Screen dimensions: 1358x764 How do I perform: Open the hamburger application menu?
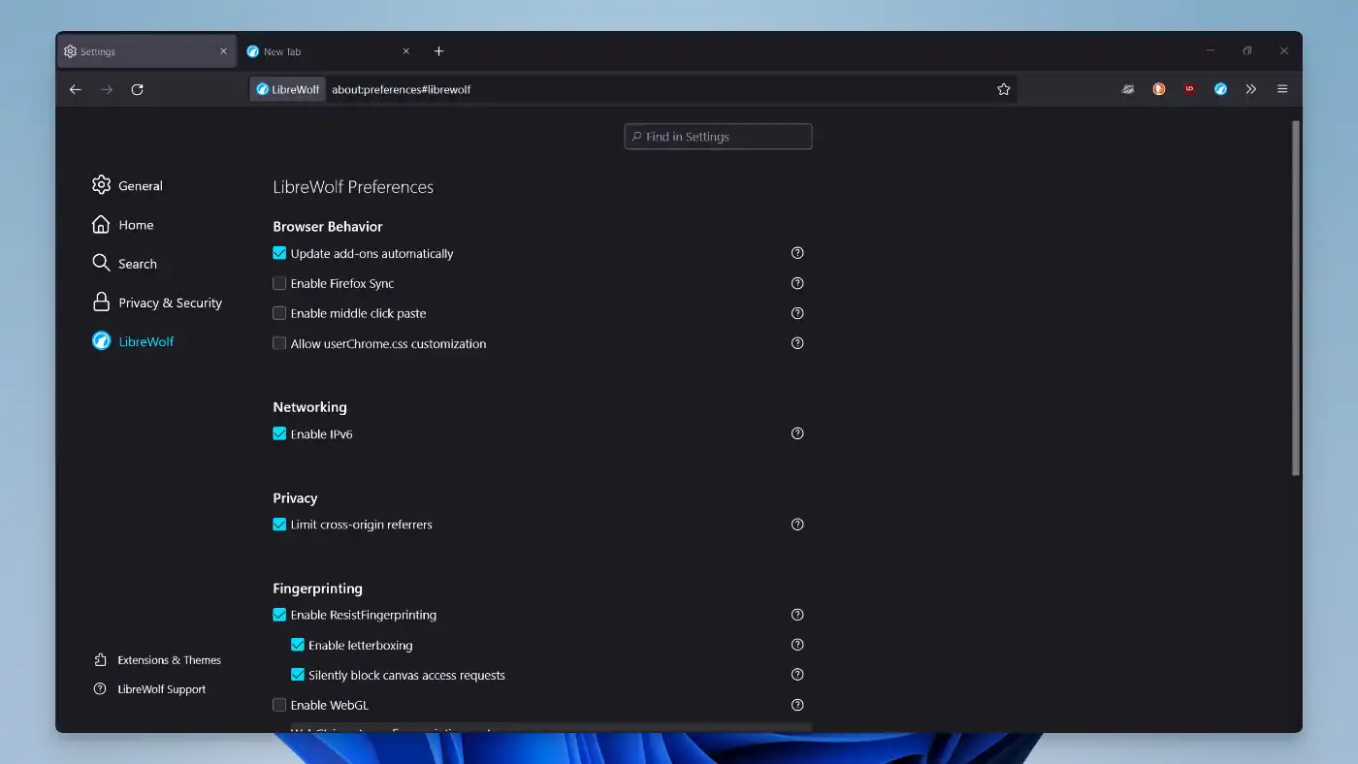1282,89
